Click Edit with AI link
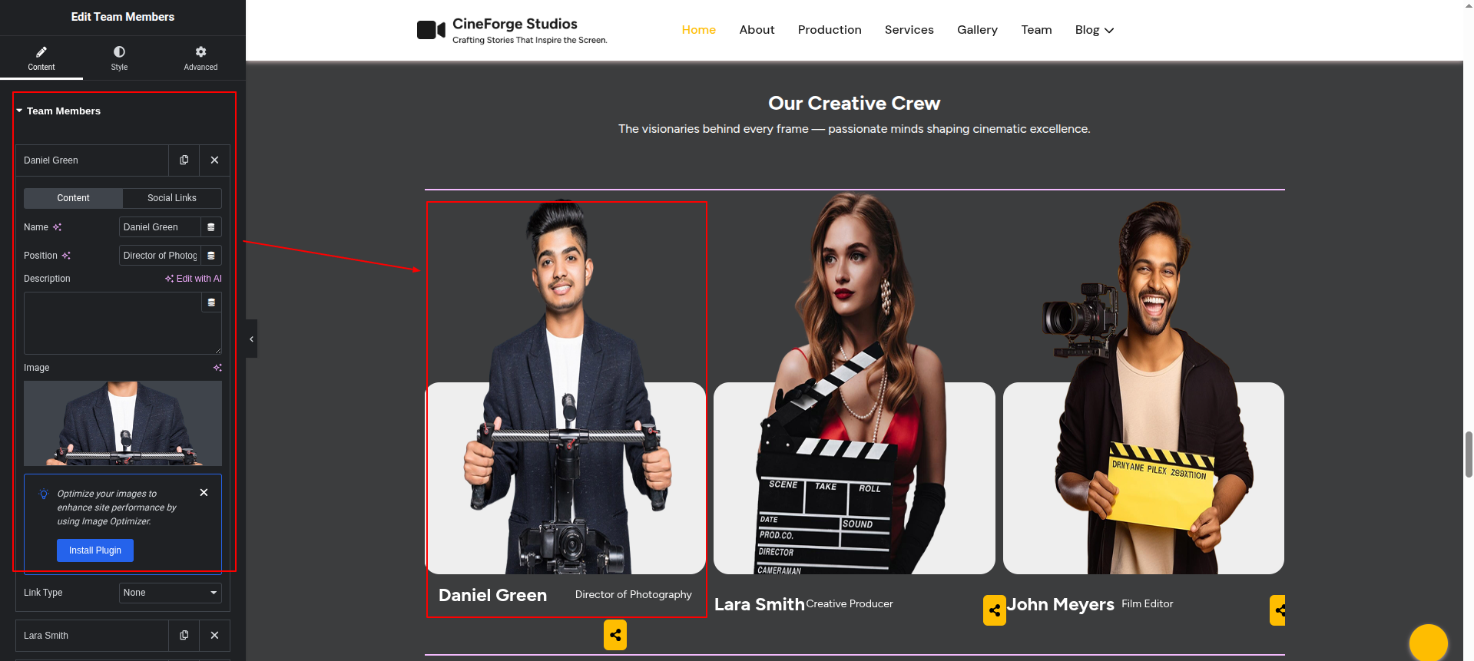This screenshot has height=661, width=1474. [x=194, y=279]
